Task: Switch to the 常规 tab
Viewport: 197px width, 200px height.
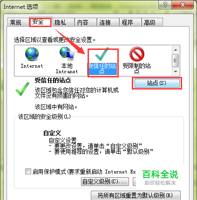Action: pos(16,22)
